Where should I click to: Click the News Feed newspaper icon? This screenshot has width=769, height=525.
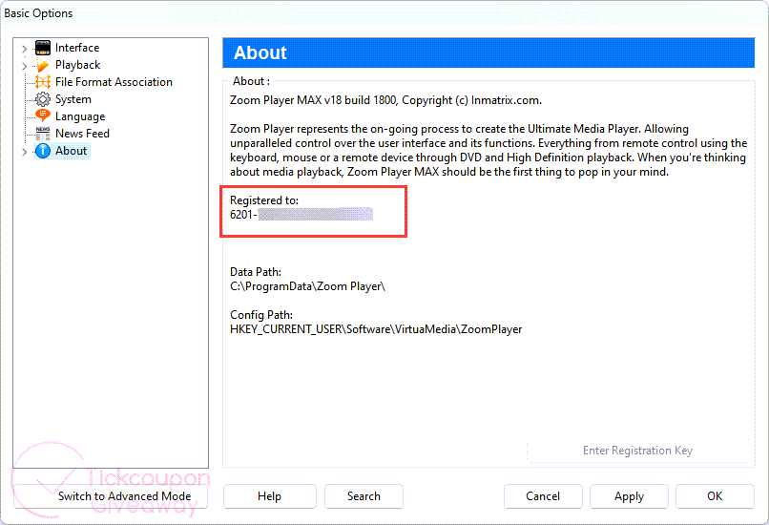click(43, 134)
